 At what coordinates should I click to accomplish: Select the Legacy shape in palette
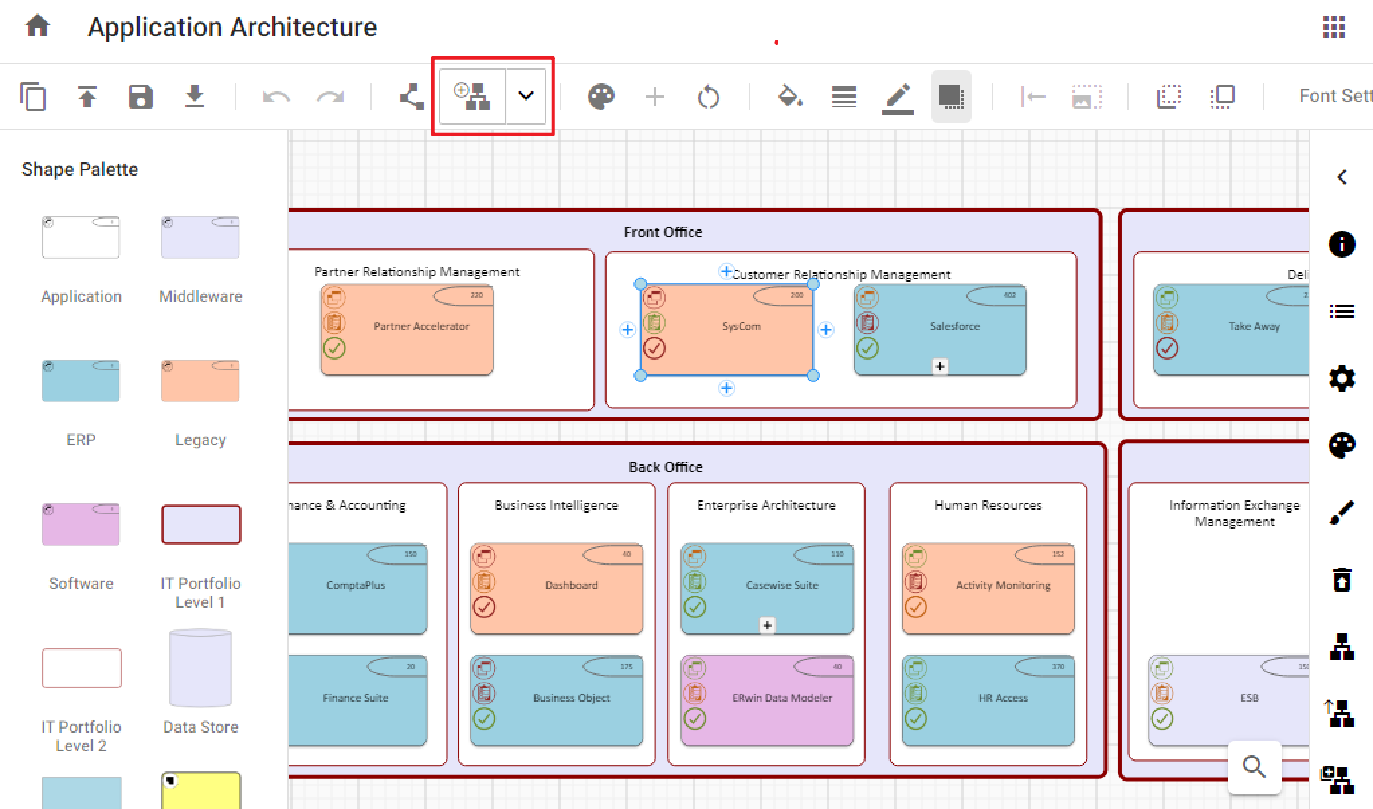point(200,381)
